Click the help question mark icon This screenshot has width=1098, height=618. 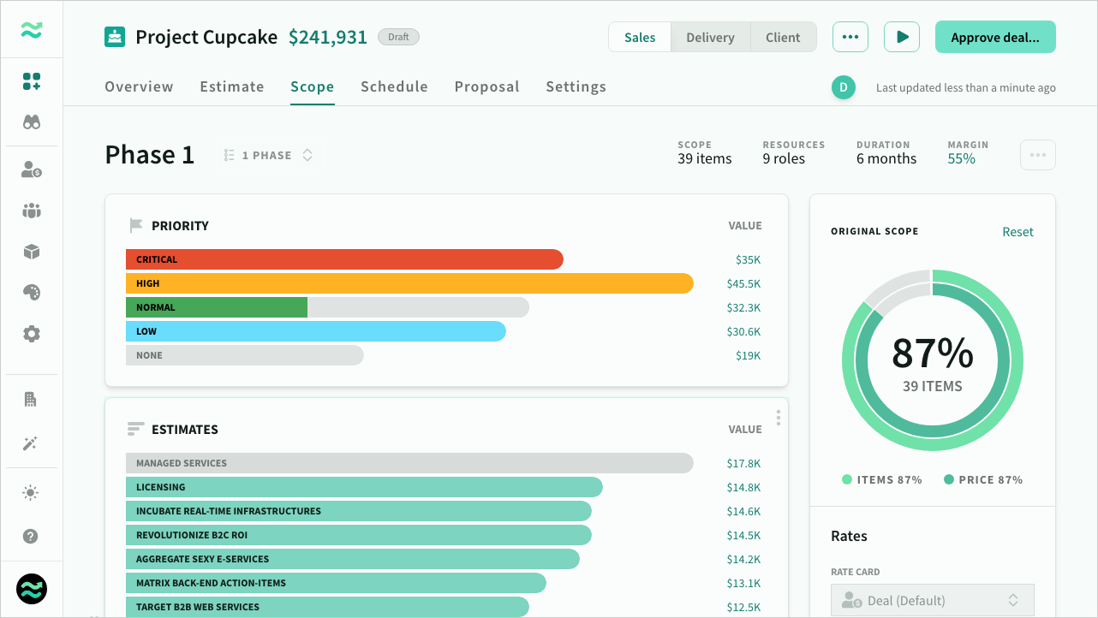click(32, 537)
